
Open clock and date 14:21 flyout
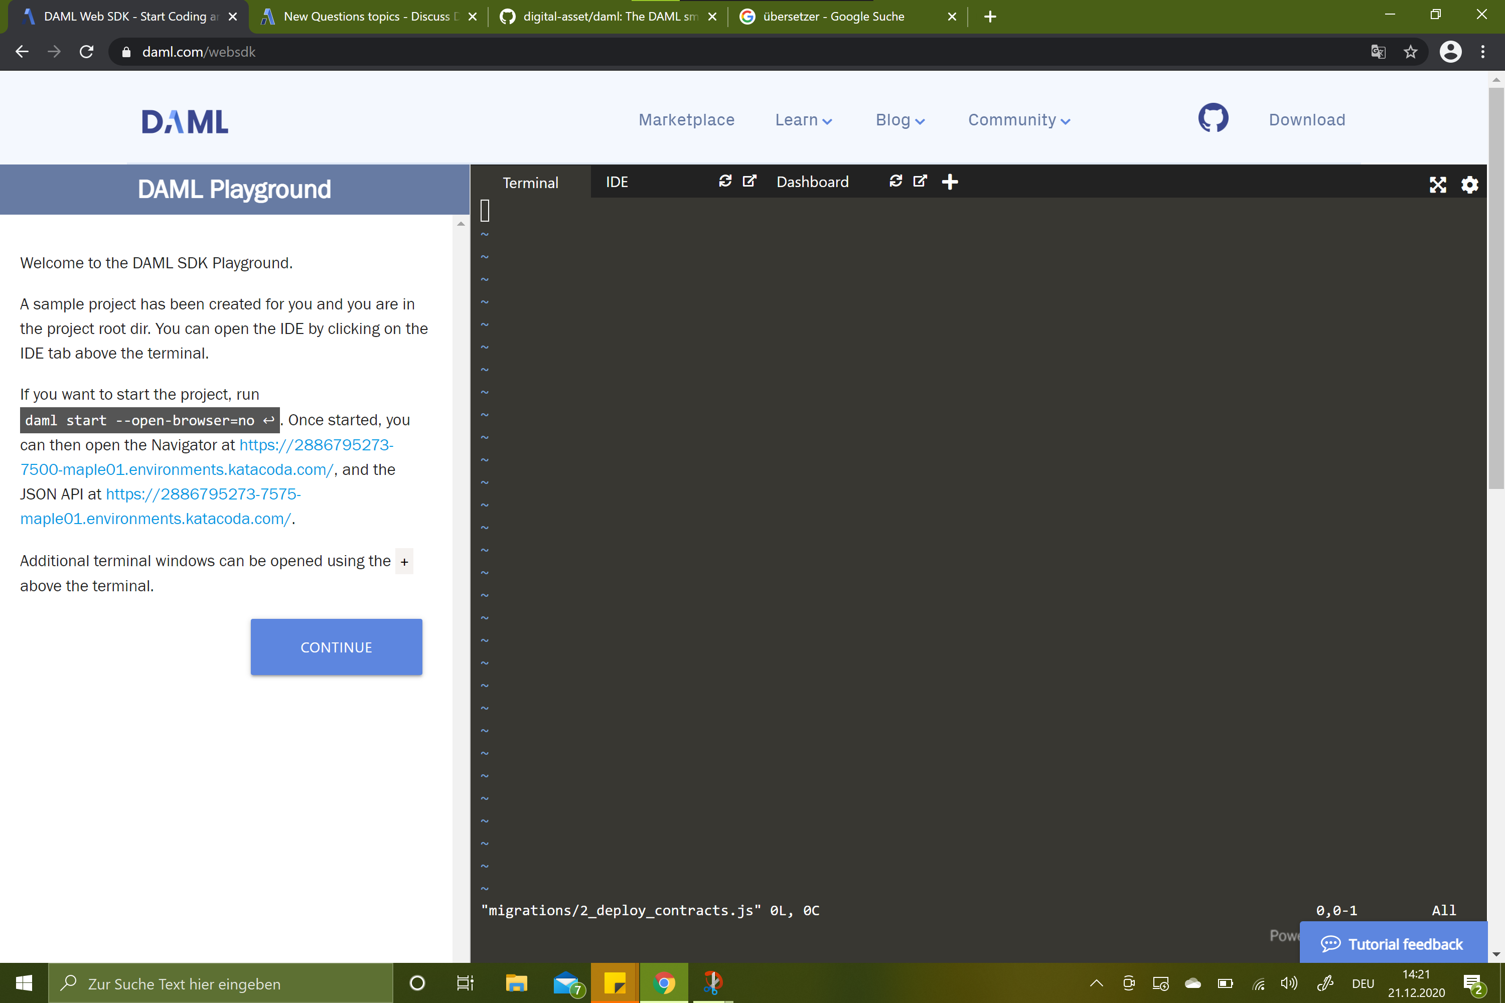1416,983
